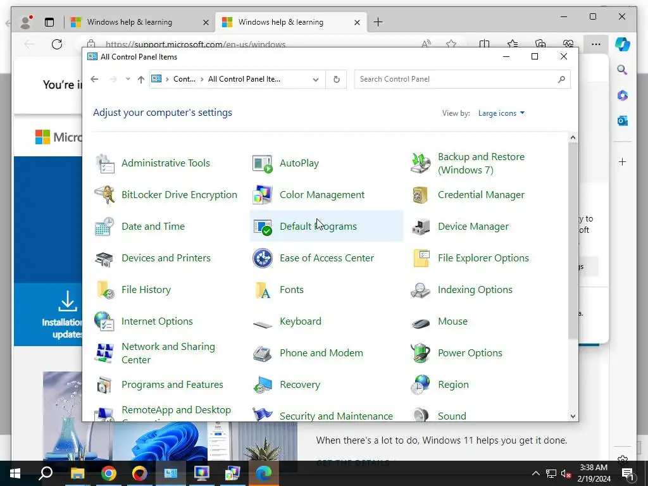Open the Recovery icon
This screenshot has width=648, height=486.
(263, 385)
